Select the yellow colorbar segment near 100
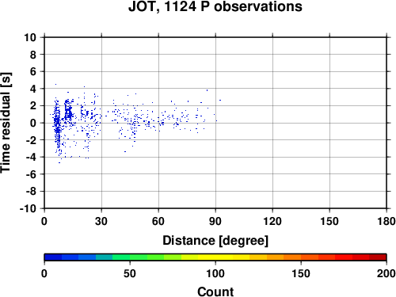Screen dimensions: 396x297 point(224,257)
